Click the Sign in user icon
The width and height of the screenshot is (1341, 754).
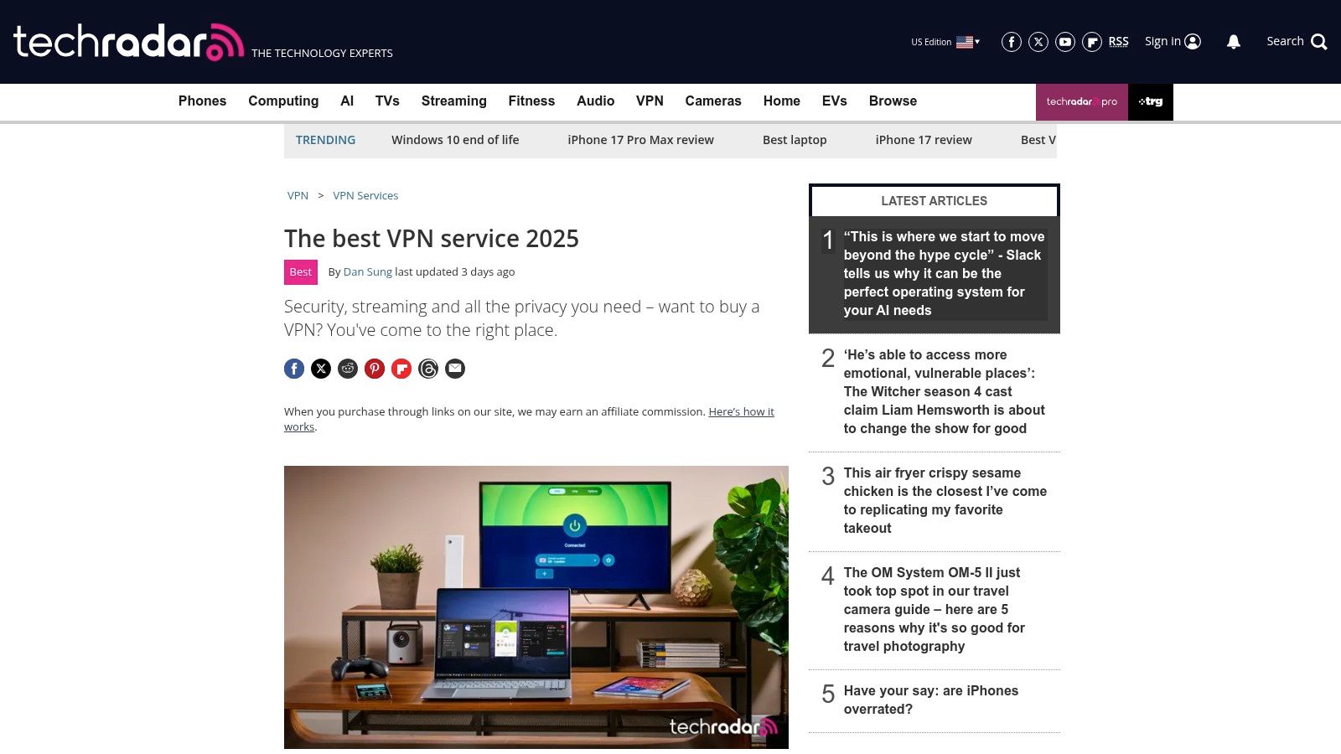click(x=1193, y=42)
